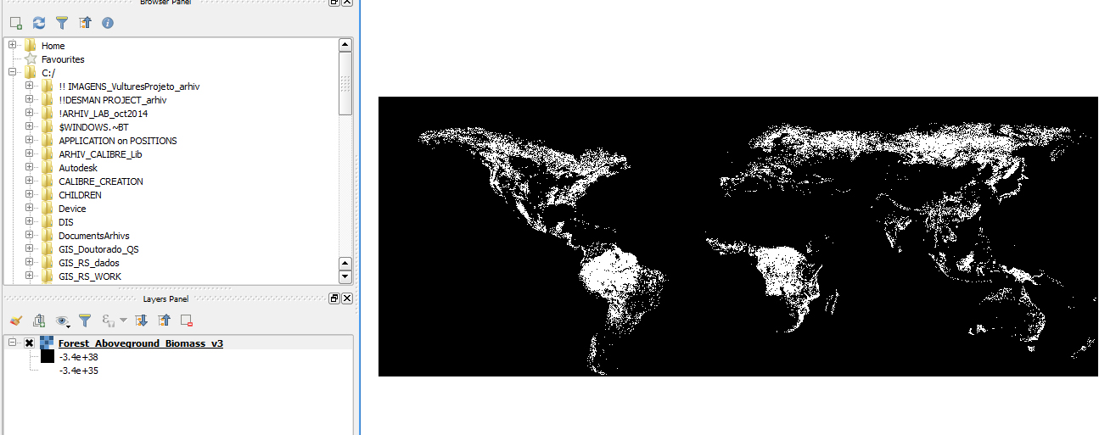This screenshot has width=1099, height=435.
Task: Collapse all layers in Layers Panel
Action: click(165, 321)
